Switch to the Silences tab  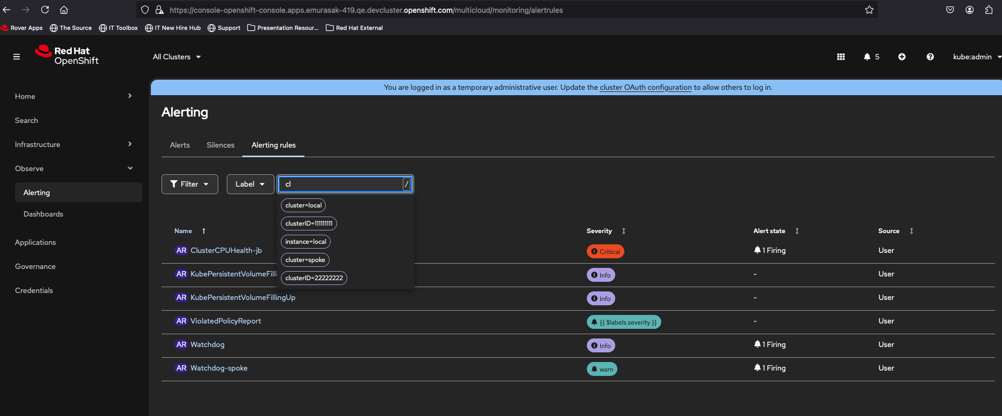(x=220, y=145)
